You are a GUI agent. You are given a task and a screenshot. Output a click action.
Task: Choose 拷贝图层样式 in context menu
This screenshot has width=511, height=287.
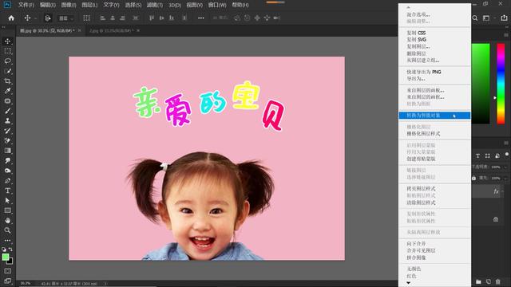point(421,188)
